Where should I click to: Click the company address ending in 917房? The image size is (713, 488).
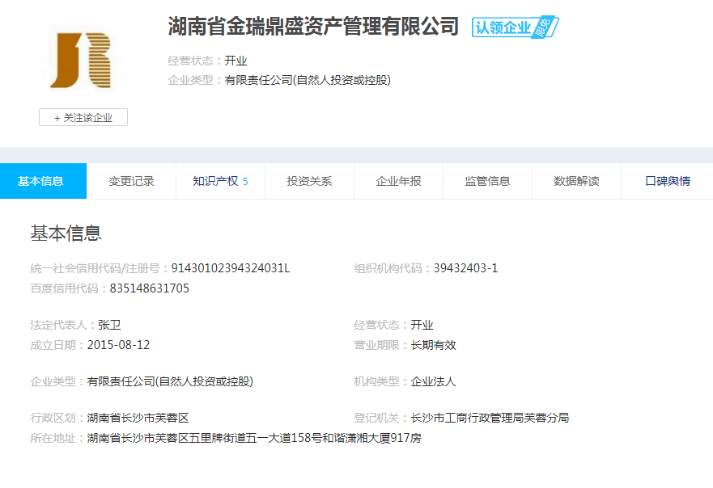[x=254, y=438]
